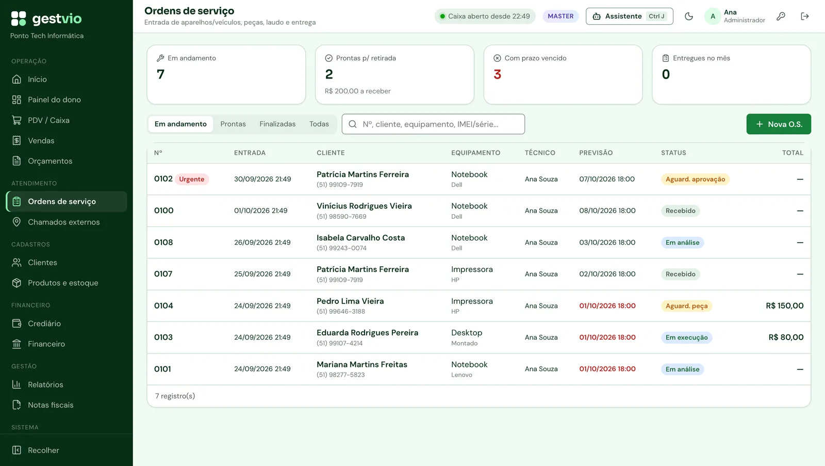This screenshot has width=825, height=466.
Task: Open Início home icon in sidebar
Action: click(16, 79)
